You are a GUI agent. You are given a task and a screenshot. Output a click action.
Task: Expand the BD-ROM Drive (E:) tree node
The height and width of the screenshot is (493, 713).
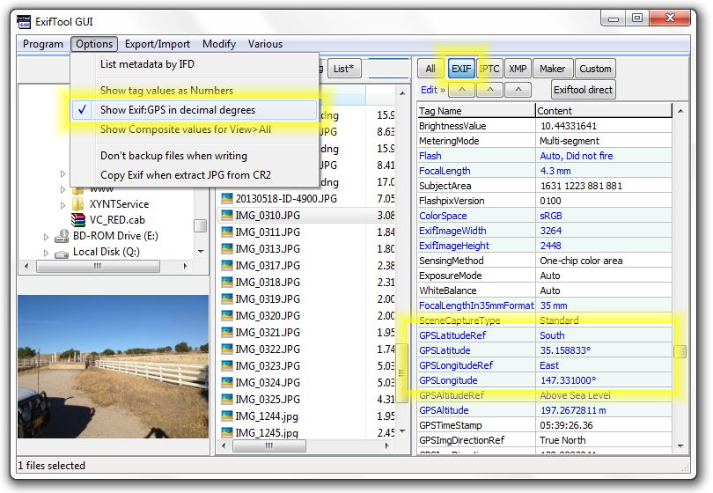tap(47, 237)
